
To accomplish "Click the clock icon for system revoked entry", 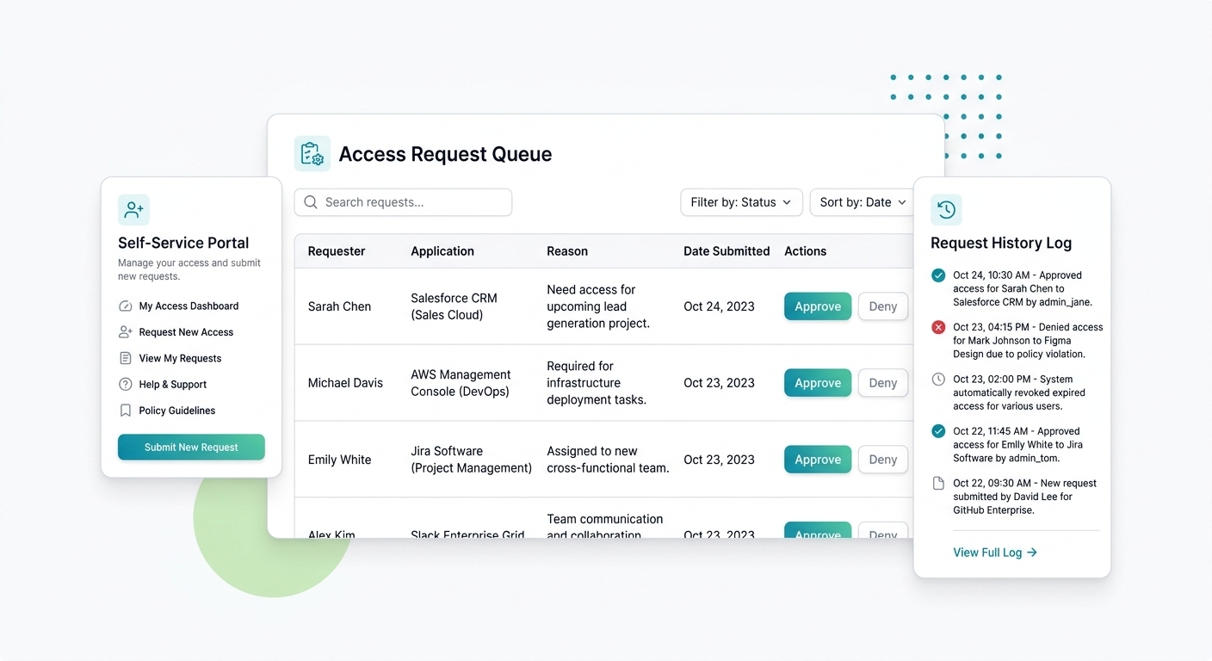I will coord(938,379).
